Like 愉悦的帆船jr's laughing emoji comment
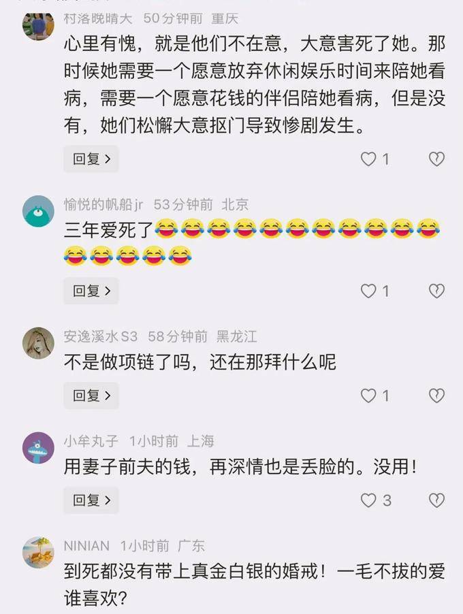The height and width of the screenshot is (614, 463). point(368,291)
